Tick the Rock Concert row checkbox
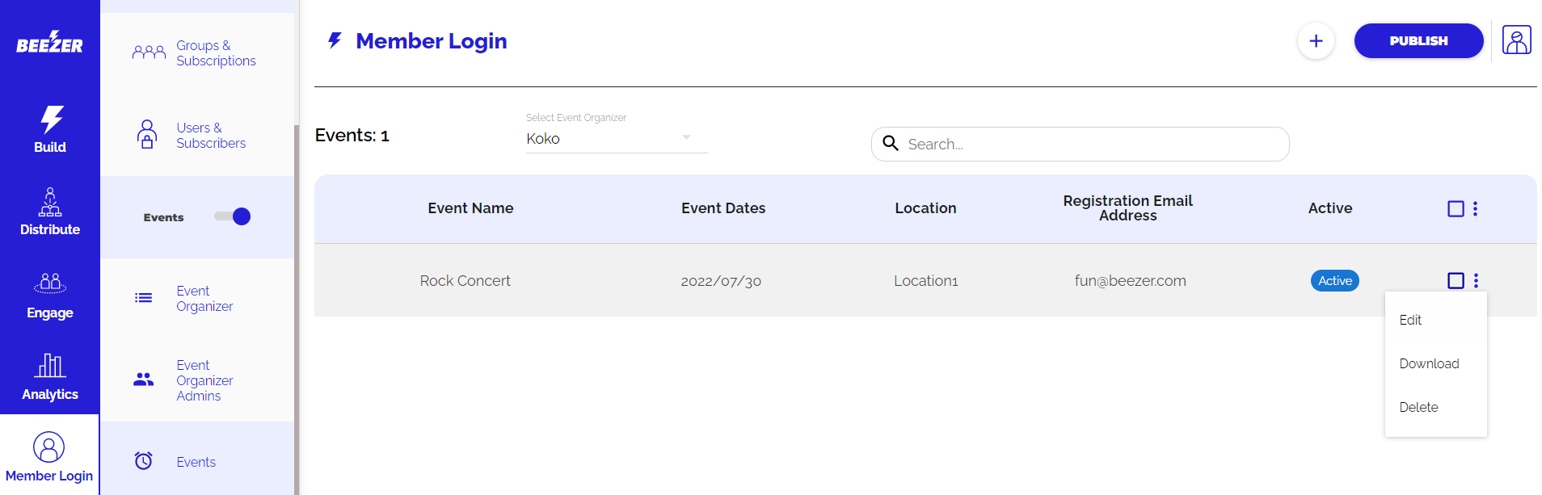Image resolution: width=1542 pixels, height=495 pixels. pos(1456,281)
